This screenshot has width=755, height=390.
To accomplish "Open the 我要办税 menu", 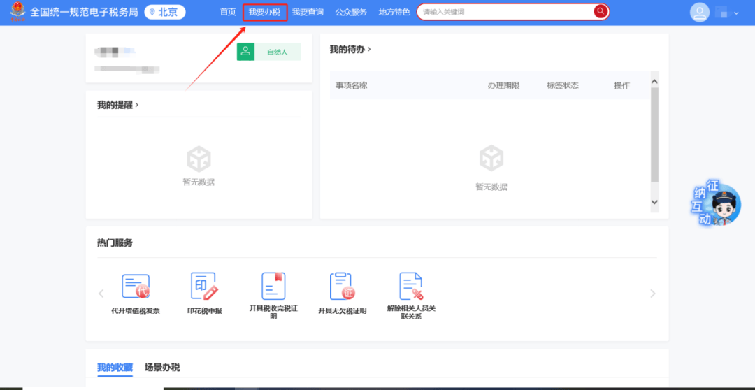I will pos(264,12).
